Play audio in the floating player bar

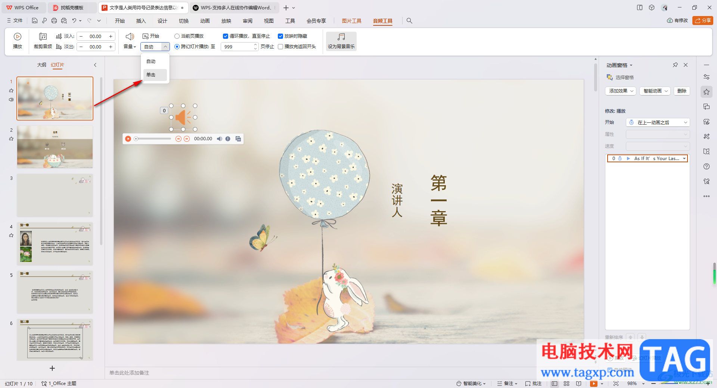tap(128, 139)
